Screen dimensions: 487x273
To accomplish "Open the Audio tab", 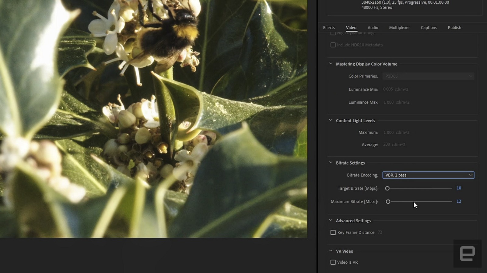I will click(373, 28).
